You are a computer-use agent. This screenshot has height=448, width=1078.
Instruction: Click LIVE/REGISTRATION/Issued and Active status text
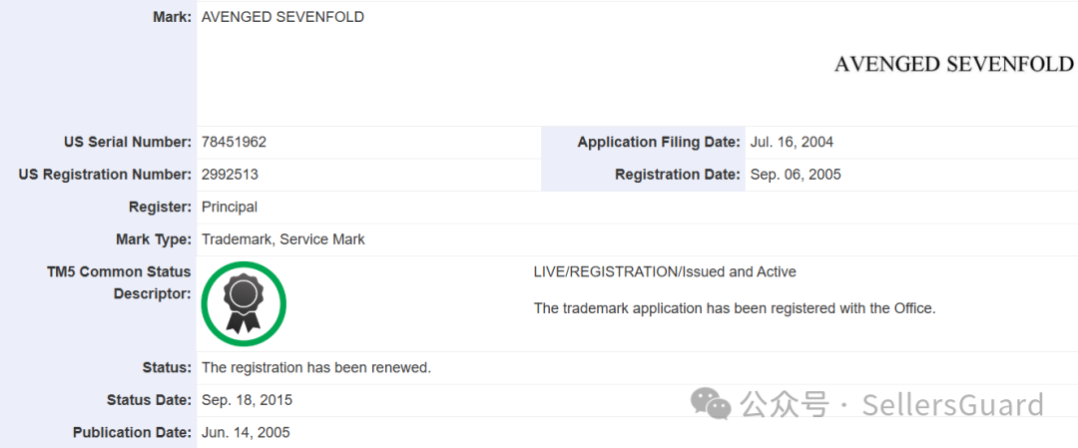(665, 272)
